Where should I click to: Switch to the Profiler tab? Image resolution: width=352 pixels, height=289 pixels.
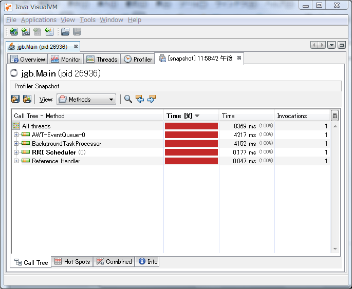(138, 59)
